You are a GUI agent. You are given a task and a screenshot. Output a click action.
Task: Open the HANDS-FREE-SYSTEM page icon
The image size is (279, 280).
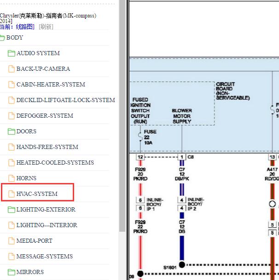pyautogui.click(x=12, y=147)
